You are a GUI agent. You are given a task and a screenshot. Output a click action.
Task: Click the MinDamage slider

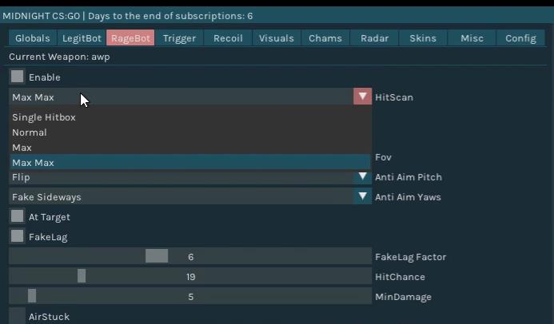[x=190, y=296]
